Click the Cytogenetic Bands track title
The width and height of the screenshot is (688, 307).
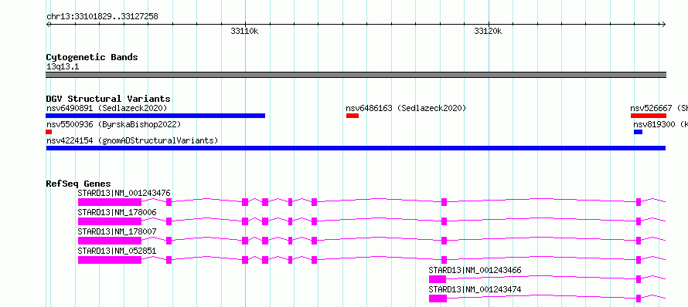coord(92,57)
